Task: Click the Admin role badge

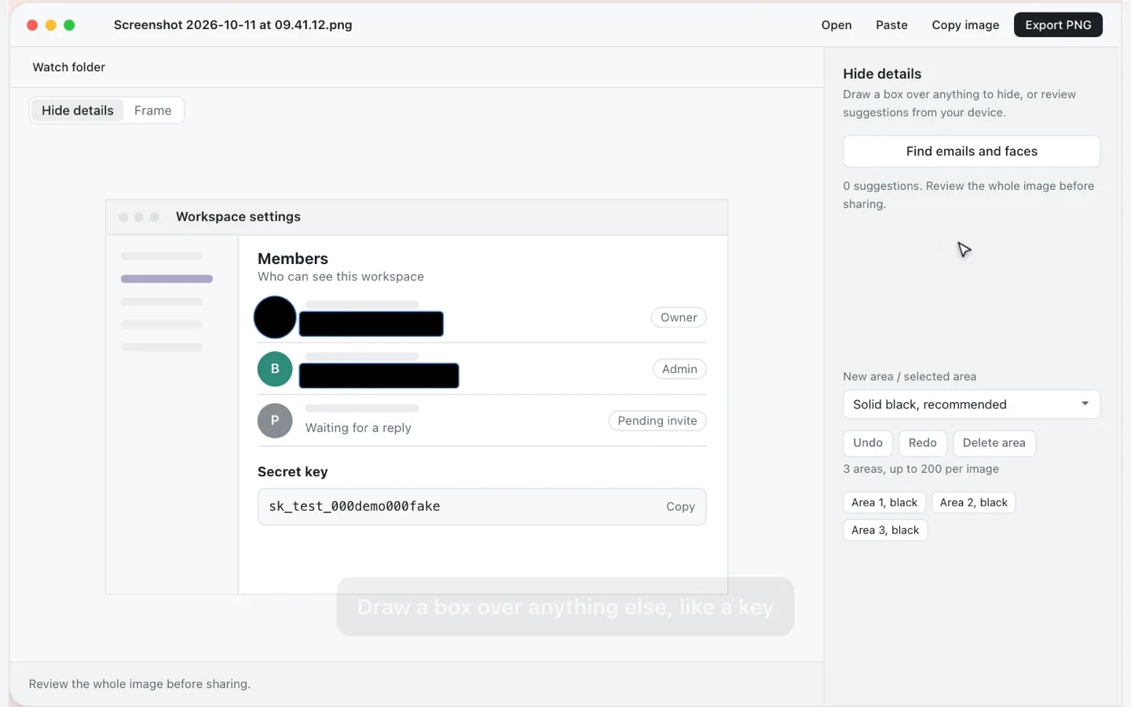Action: pos(679,369)
